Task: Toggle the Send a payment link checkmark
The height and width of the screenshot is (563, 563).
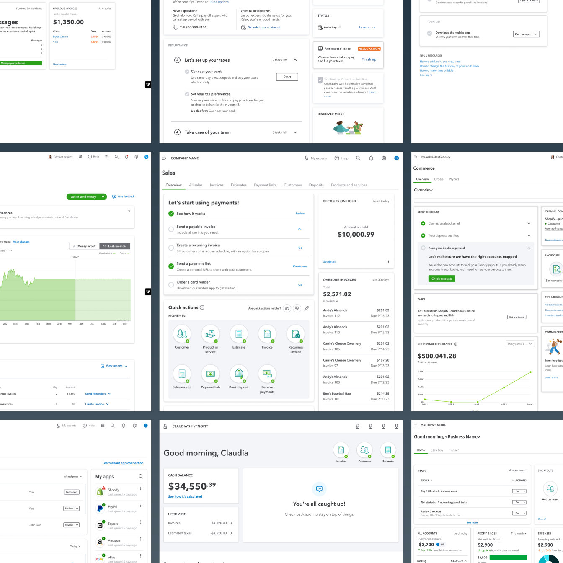Action: pyautogui.click(x=171, y=266)
